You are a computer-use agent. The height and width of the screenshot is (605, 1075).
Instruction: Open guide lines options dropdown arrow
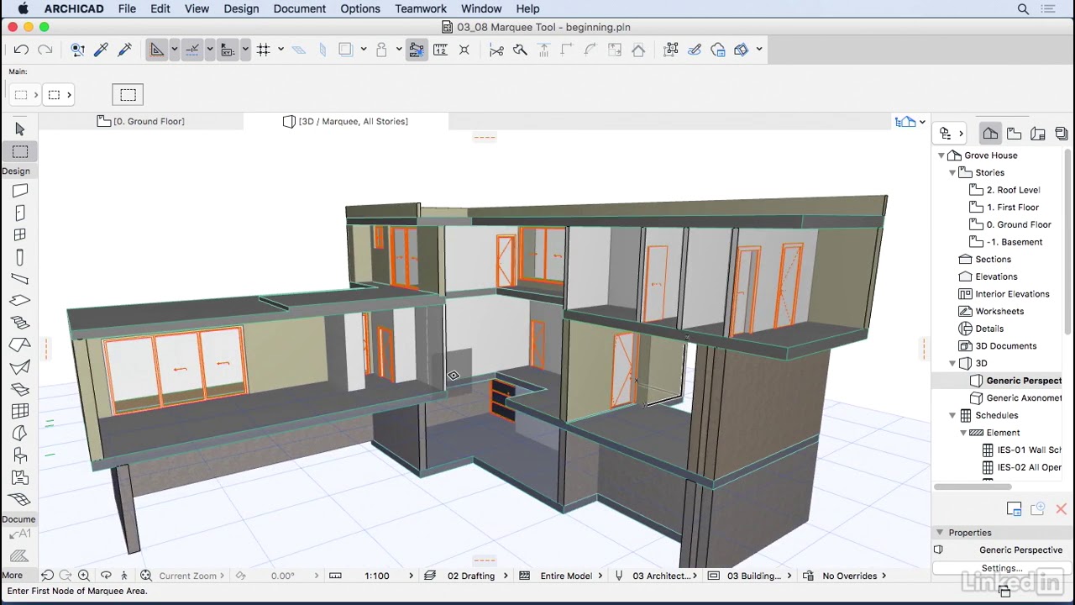pyautogui.click(x=174, y=50)
